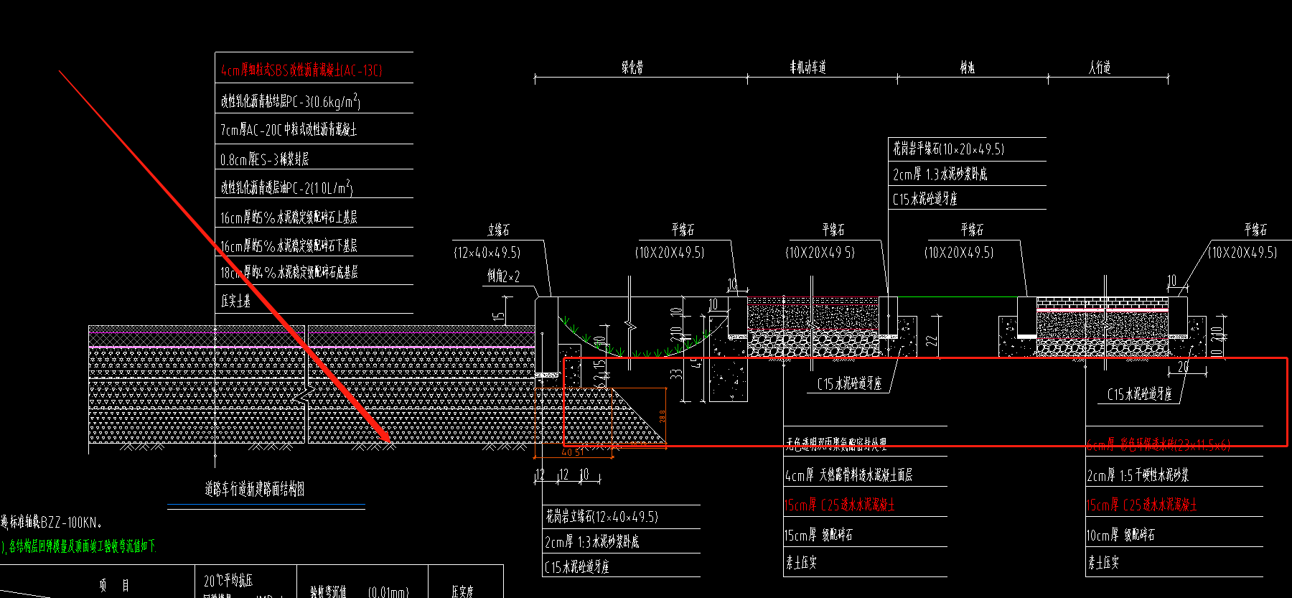Select 无色透明双丙聚氨酯密封处理 text
The height and width of the screenshot is (598, 1292).
pyautogui.click(x=836, y=444)
